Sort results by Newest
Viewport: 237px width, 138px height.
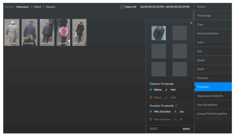click(50, 7)
